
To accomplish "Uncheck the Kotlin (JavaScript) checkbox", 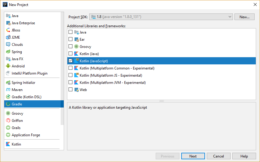I will [x=70, y=60].
